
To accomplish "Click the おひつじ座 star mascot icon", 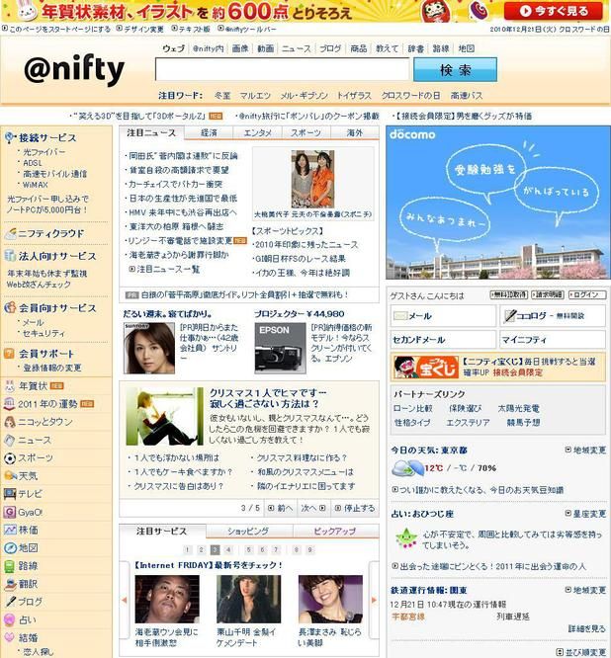I will [x=405, y=539].
